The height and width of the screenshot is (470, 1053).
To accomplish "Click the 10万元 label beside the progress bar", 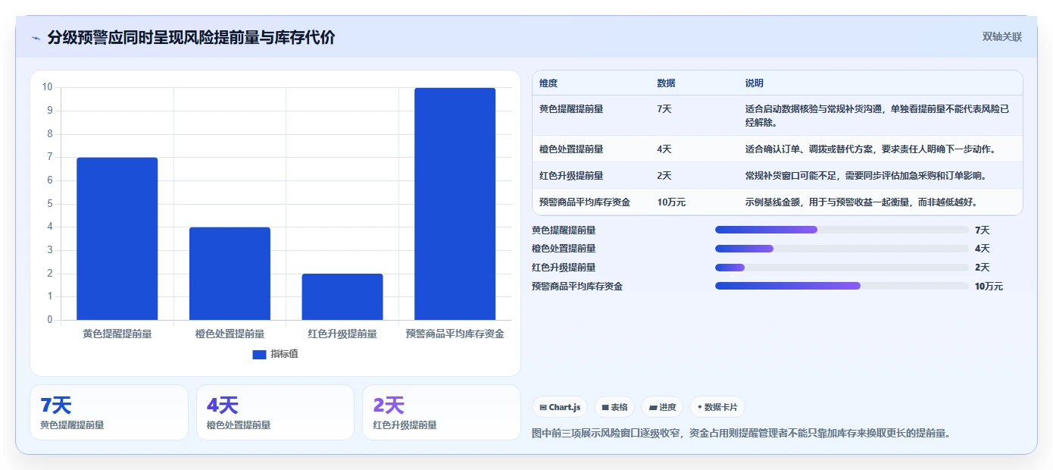I will (989, 287).
